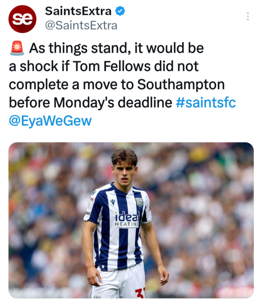
Task: Open the three-dot more options menu
Action: click(248, 16)
